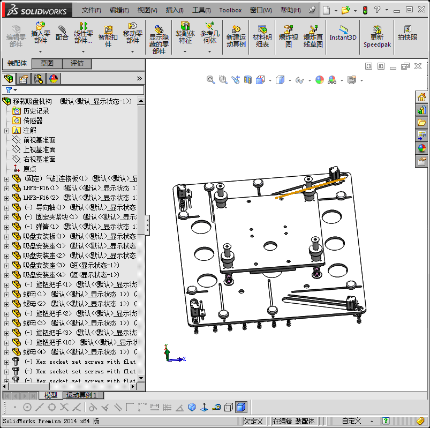
Task: Switch to the 评估 (Evaluate) tab
Action: point(77,63)
